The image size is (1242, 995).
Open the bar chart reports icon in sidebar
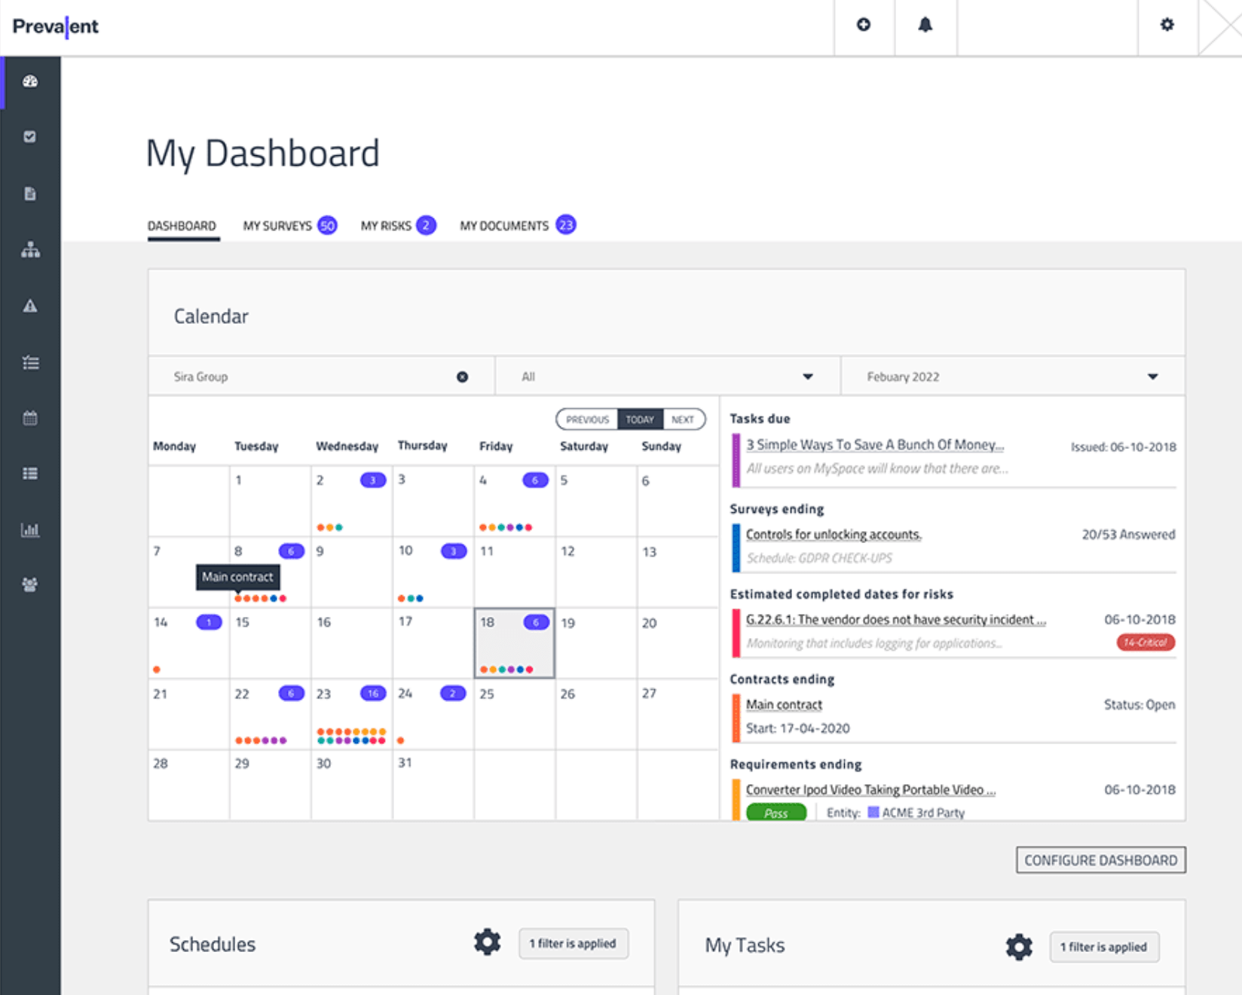click(x=30, y=530)
